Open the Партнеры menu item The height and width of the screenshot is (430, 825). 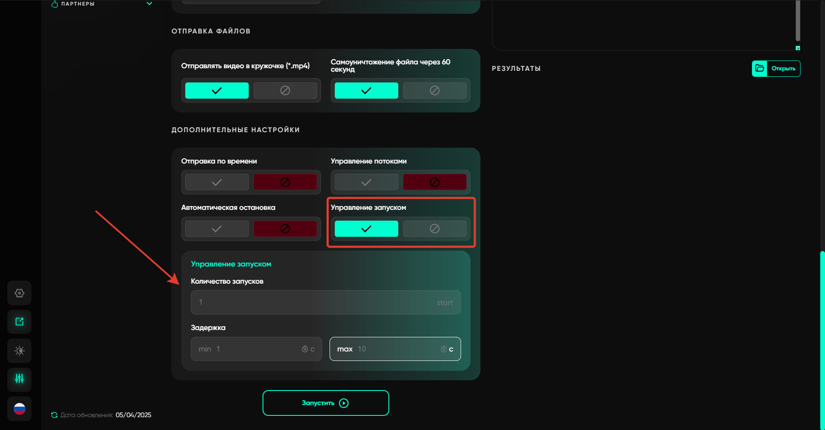(x=78, y=4)
